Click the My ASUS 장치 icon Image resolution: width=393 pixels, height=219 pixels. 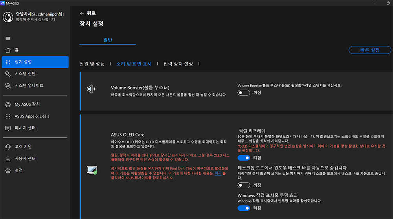pyautogui.click(x=8, y=104)
